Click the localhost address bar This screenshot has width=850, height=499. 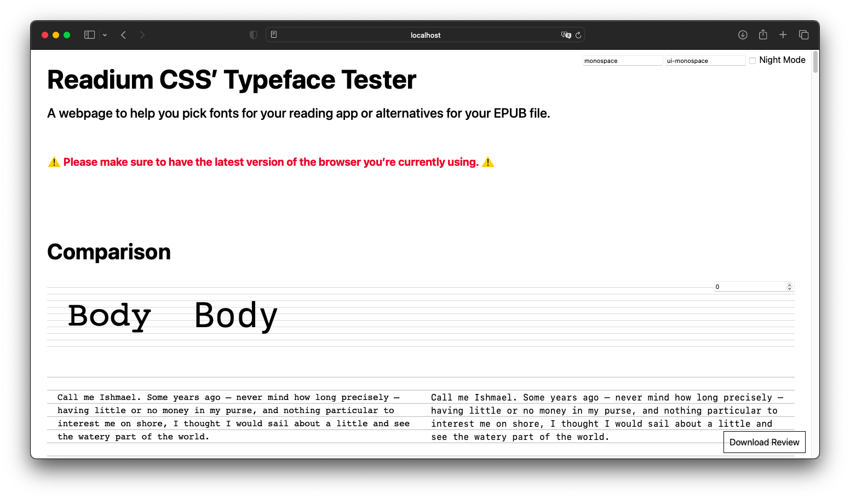[x=426, y=35]
